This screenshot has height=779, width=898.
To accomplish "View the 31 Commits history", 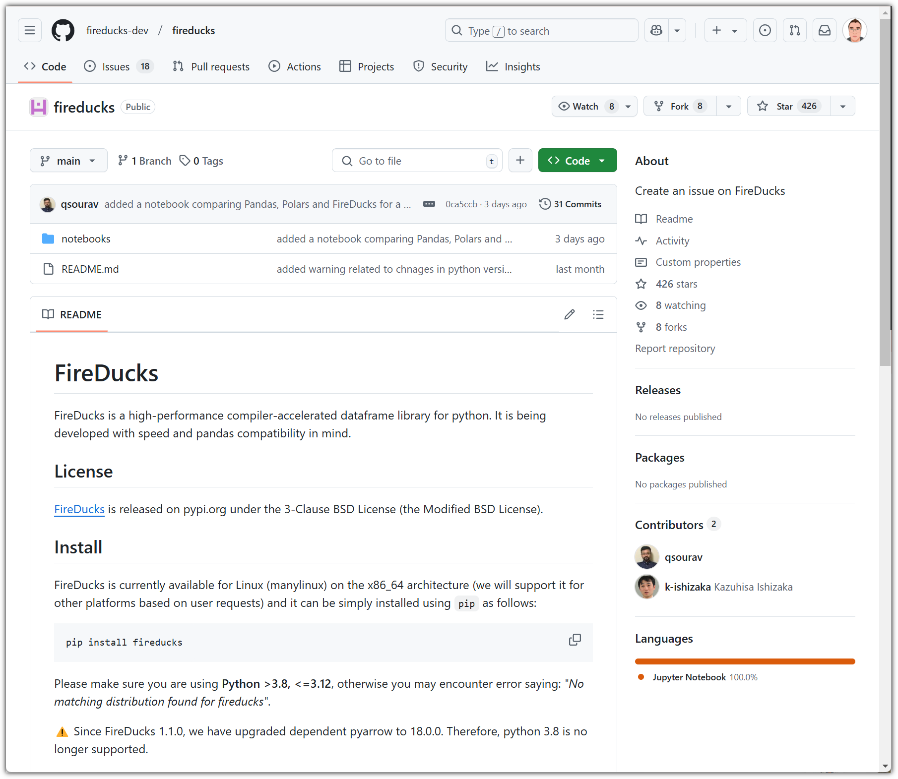I will [571, 204].
